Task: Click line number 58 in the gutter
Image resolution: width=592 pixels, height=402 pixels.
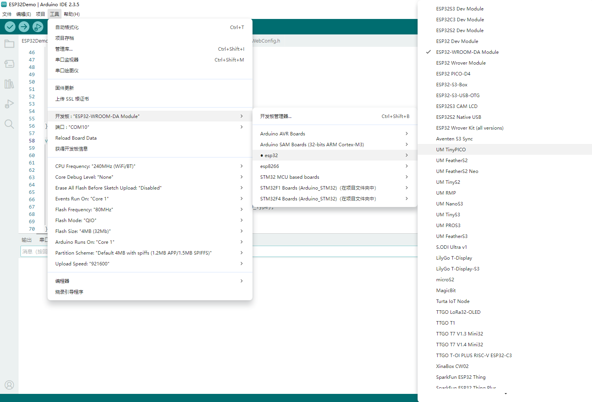Action: pyautogui.click(x=32, y=141)
